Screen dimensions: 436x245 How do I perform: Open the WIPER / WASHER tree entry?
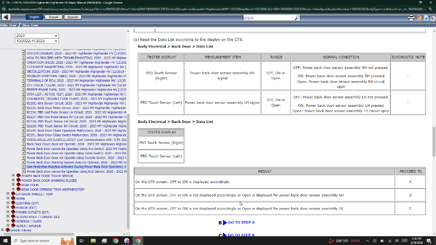(x=28, y=226)
